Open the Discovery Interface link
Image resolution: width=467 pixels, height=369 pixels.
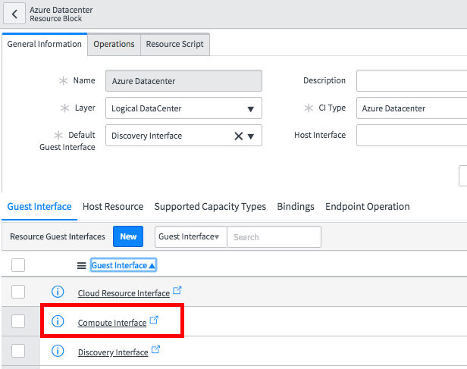pyautogui.click(x=113, y=352)
